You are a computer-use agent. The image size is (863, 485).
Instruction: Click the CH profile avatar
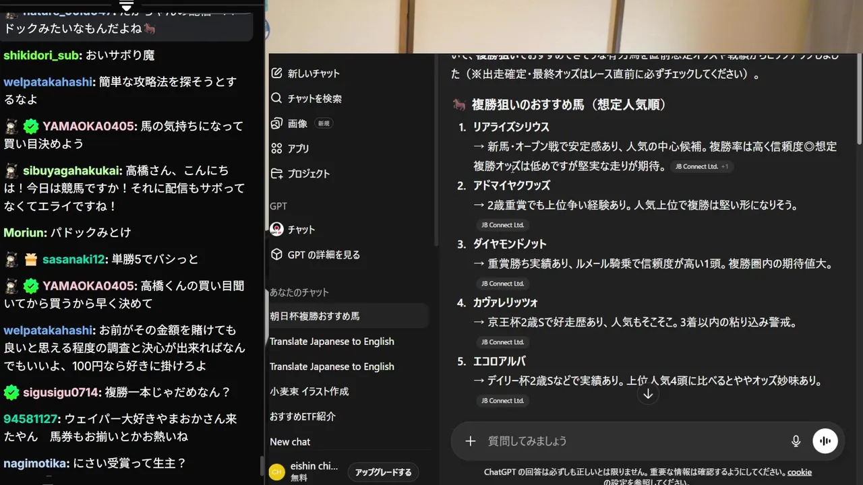276,472
